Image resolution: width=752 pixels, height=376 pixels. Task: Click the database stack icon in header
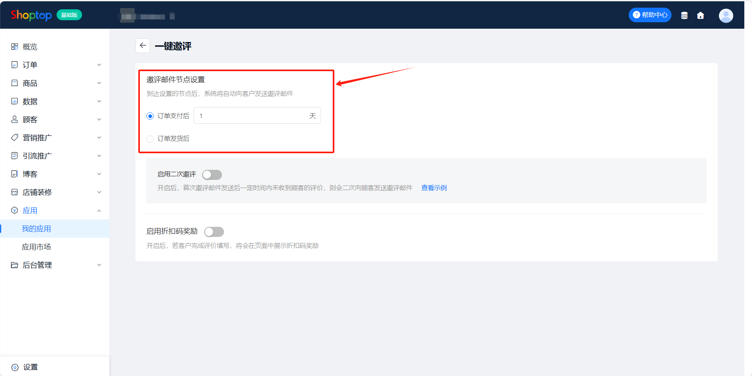coord(684,15)
